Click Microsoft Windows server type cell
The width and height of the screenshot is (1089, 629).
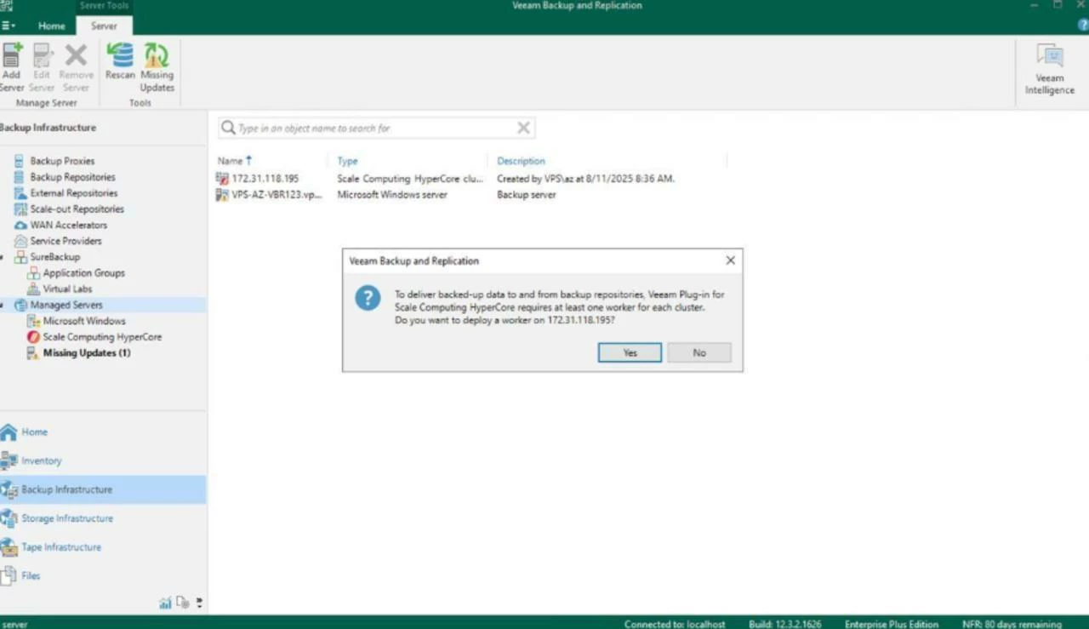tap(392, 195)
